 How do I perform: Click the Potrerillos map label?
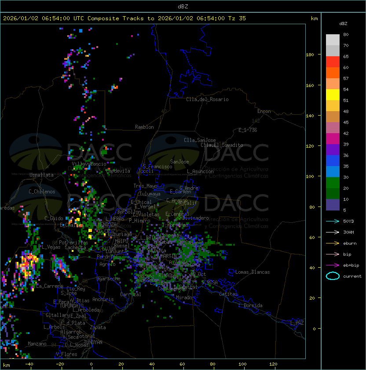73,242
